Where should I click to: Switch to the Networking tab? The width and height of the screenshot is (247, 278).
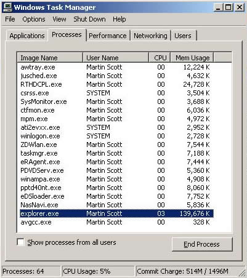pos(150,36)
